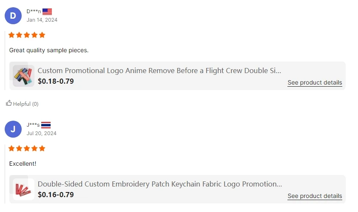Click the blue J user avatar
Screen dimensions: 358x212
coord(13,129)
